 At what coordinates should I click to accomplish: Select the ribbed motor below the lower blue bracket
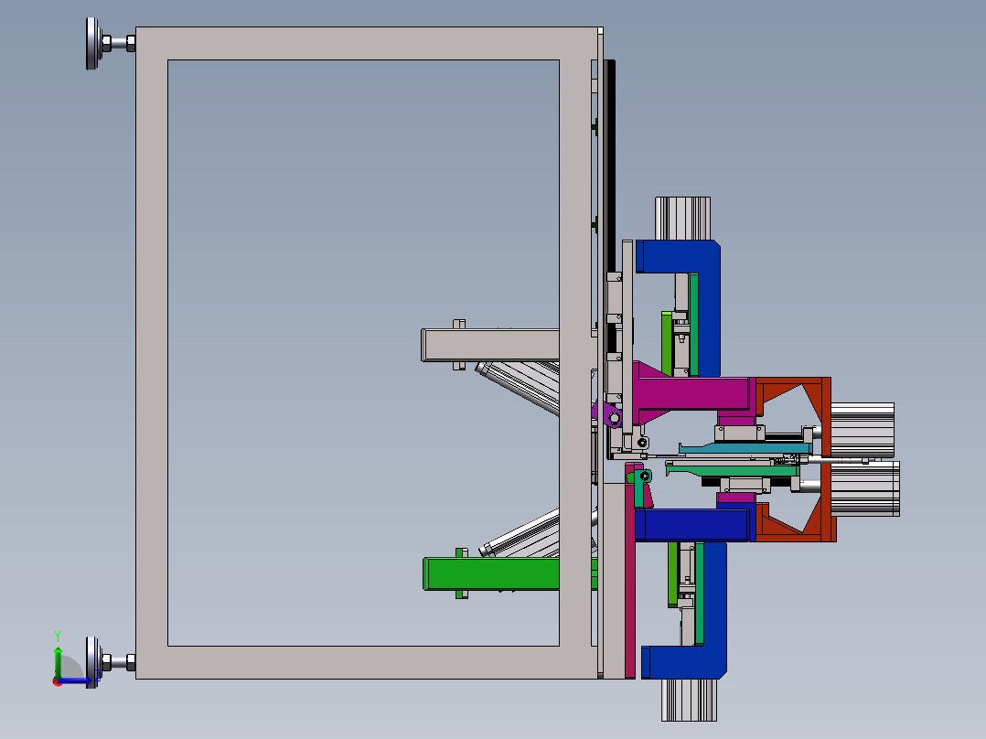pos(690,700)
